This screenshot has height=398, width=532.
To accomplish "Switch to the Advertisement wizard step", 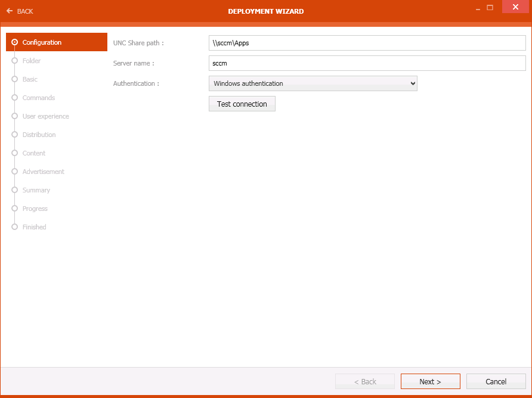I will point(43,172).
